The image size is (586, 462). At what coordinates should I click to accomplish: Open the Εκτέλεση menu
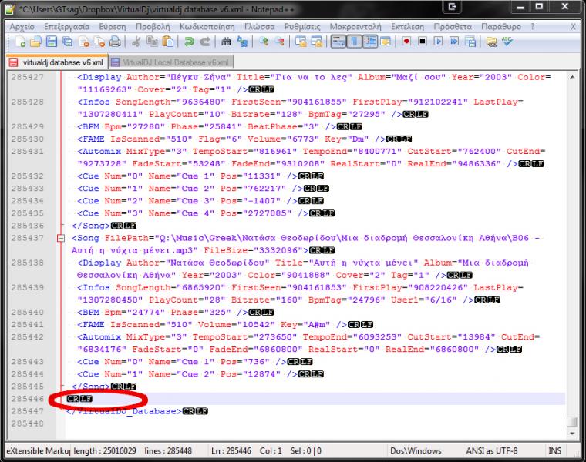pos(407,27)
